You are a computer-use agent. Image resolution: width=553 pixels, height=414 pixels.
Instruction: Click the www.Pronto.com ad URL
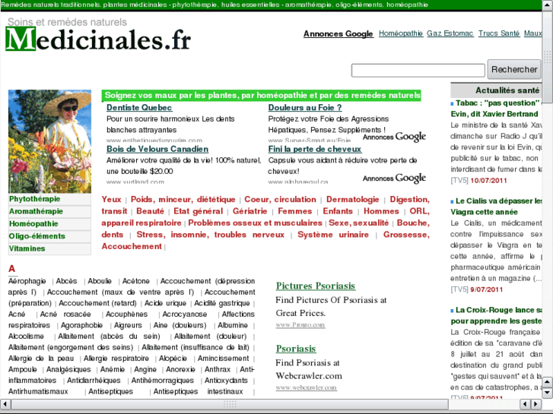tap(300, 325)
